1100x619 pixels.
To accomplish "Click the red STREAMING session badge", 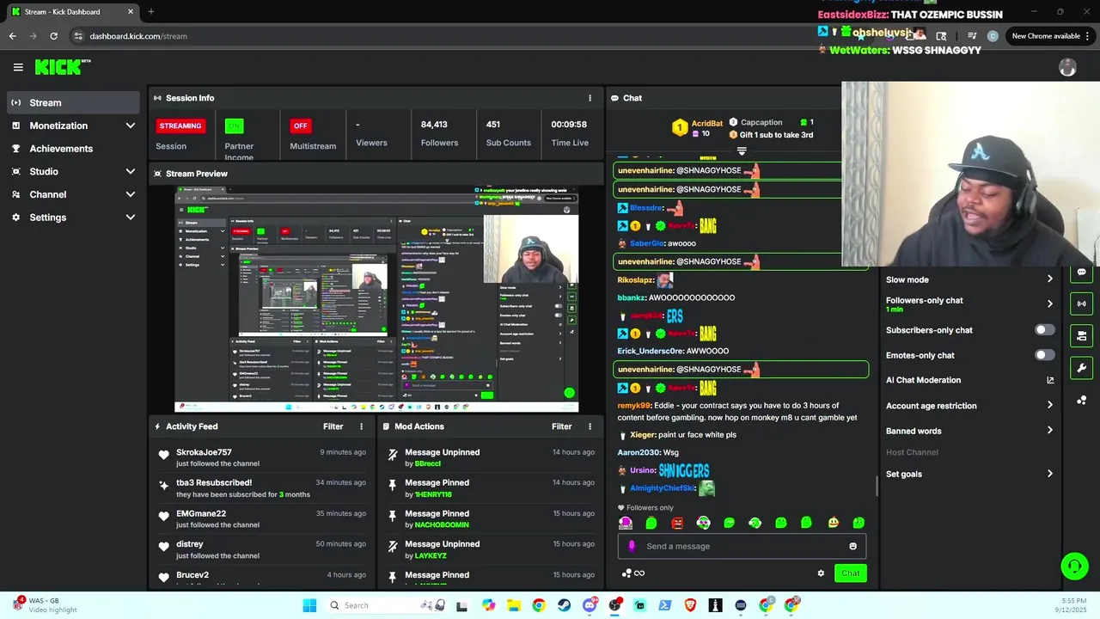I will (180, 126).
